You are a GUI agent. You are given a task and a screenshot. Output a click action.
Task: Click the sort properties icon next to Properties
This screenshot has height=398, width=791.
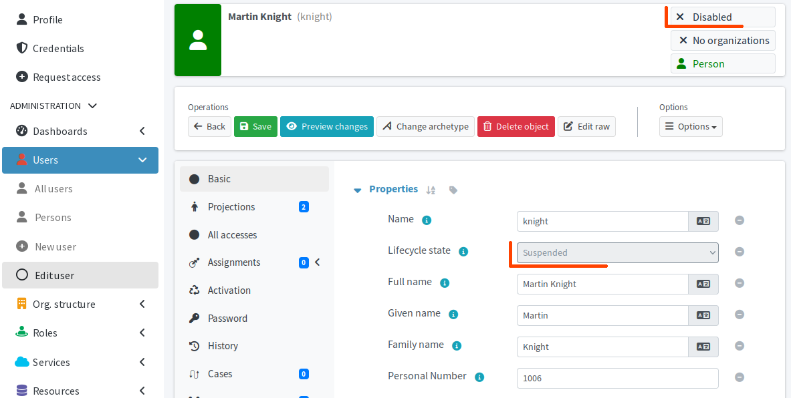click(x=431, y=190)
